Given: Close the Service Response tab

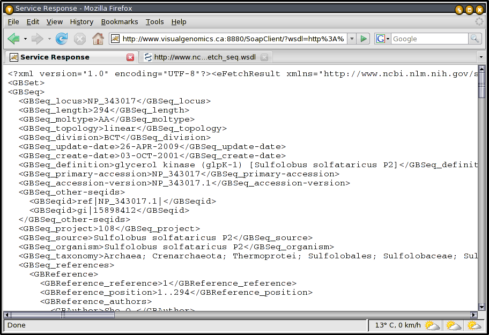Looking at the screenshot, I should click(x=130, y=57).
